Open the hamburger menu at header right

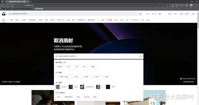pos(193,14)
